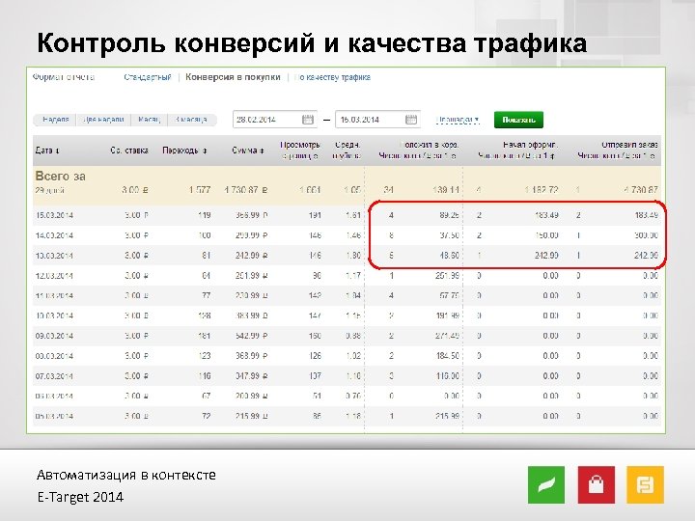Click the Отправил заказ column header
695x521 pixels.
coord(618,151)
